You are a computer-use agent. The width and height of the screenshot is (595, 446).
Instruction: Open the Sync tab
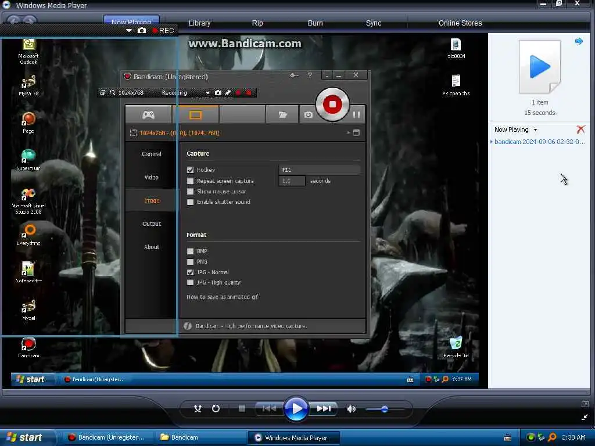374,23
